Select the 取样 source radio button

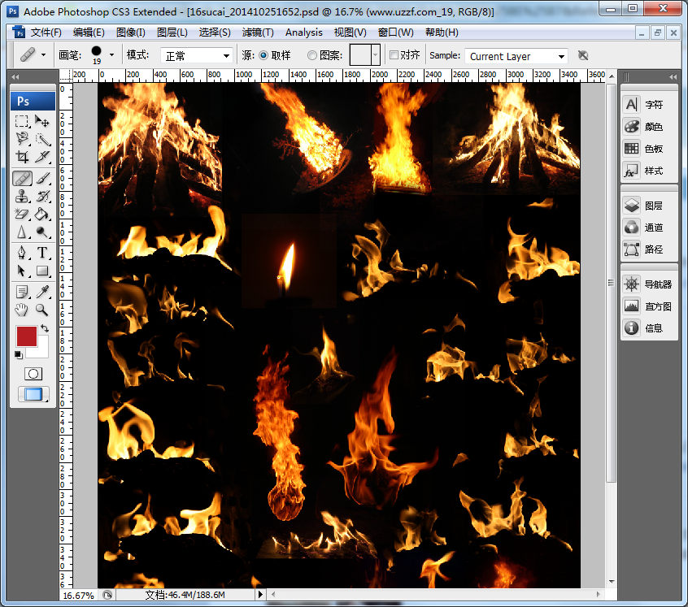[263, 56]
